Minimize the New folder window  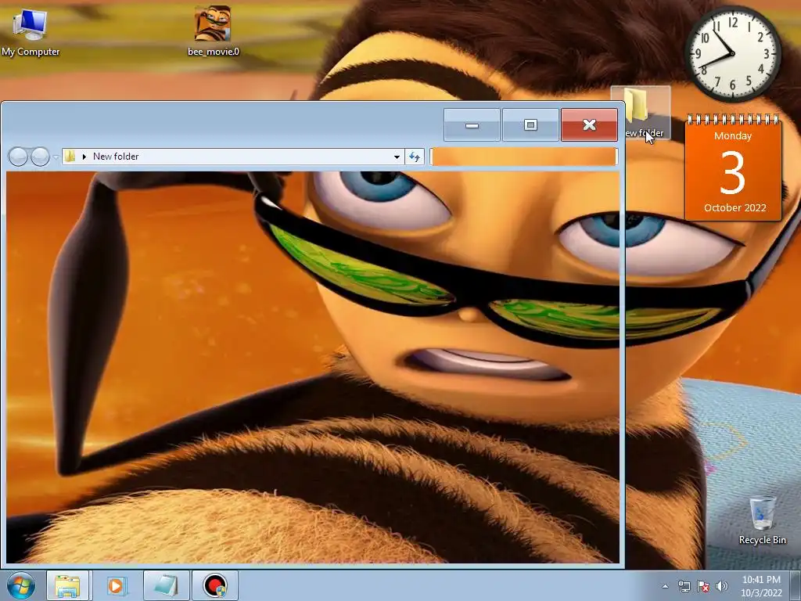coord(472,124)
